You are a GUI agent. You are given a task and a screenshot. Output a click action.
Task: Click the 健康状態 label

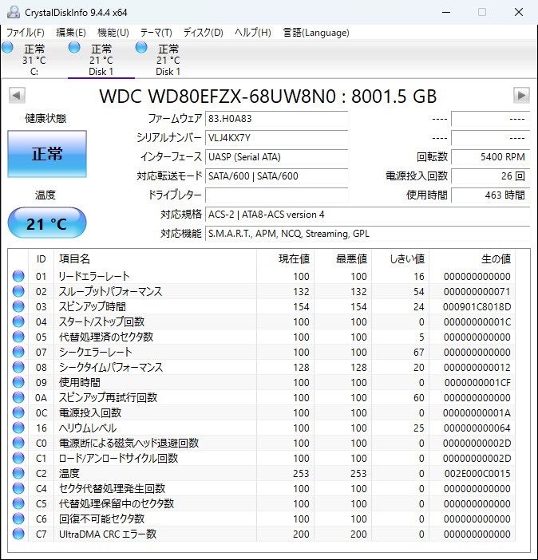[x=45, y=119]
